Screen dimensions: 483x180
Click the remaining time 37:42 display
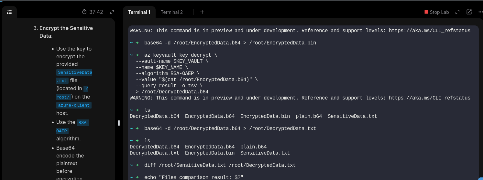(x=96, y=12)
